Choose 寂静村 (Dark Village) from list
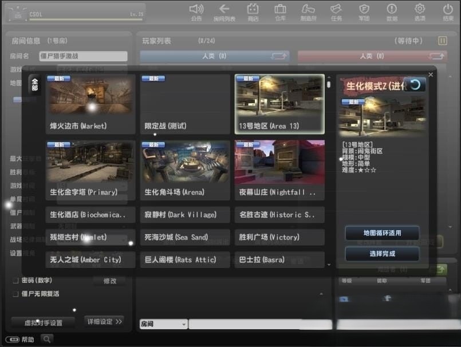461x347 pixels. coord(185,215)
